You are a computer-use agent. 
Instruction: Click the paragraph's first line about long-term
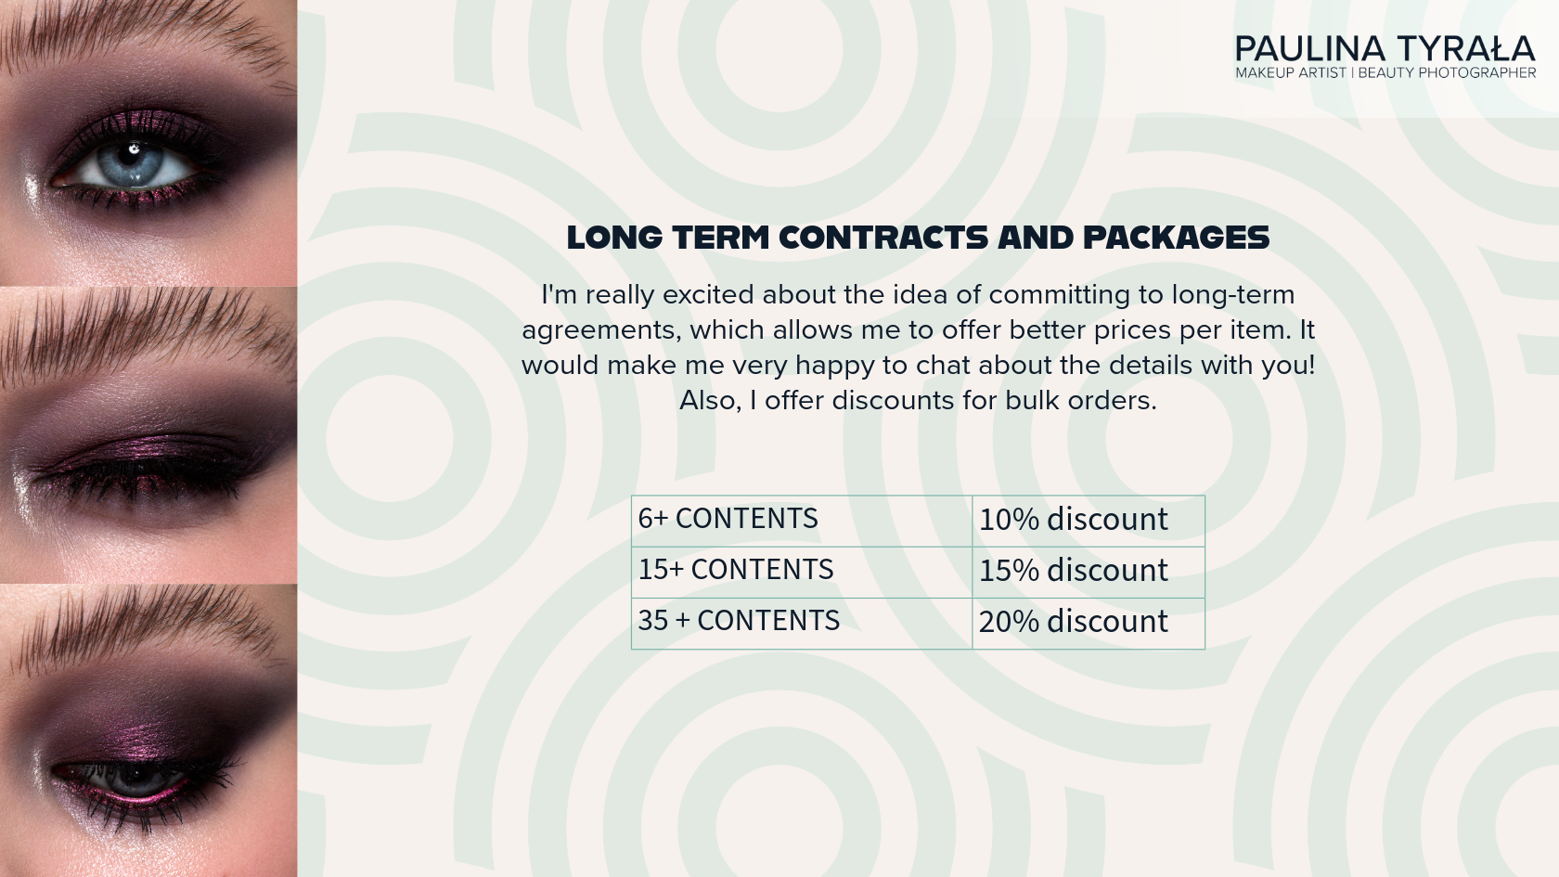pos(918,295)
